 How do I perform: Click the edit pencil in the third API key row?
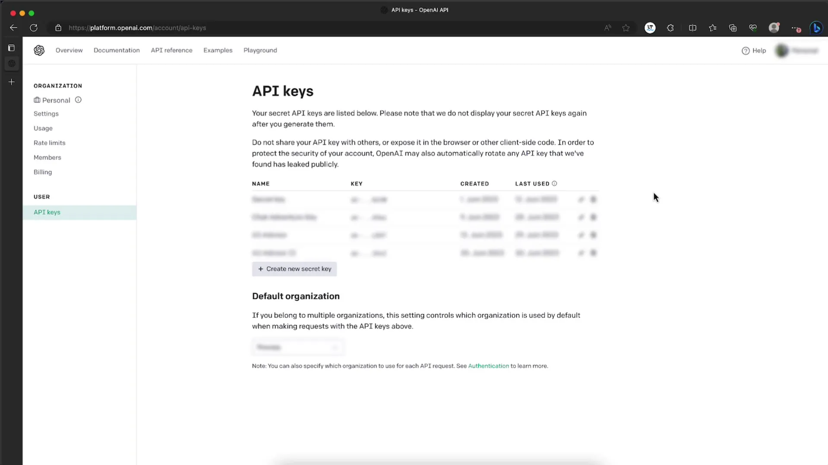pos(581,235)
